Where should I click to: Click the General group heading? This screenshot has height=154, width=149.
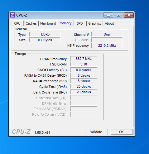(21, 29)
